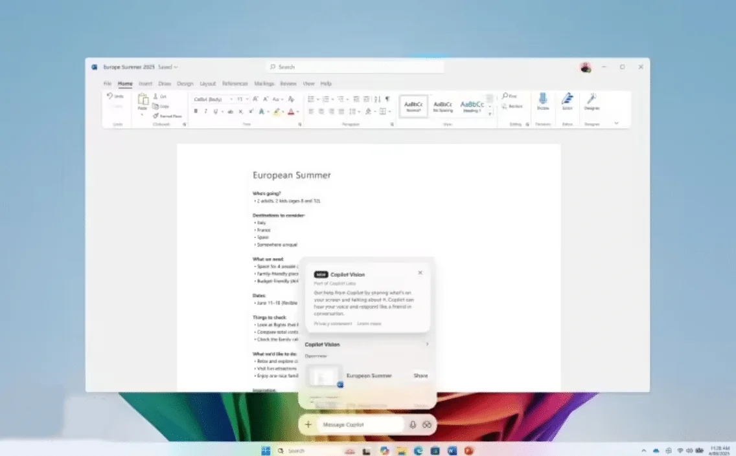
Task: Toggle Bold formatting
Action: [x=196, y=111]
